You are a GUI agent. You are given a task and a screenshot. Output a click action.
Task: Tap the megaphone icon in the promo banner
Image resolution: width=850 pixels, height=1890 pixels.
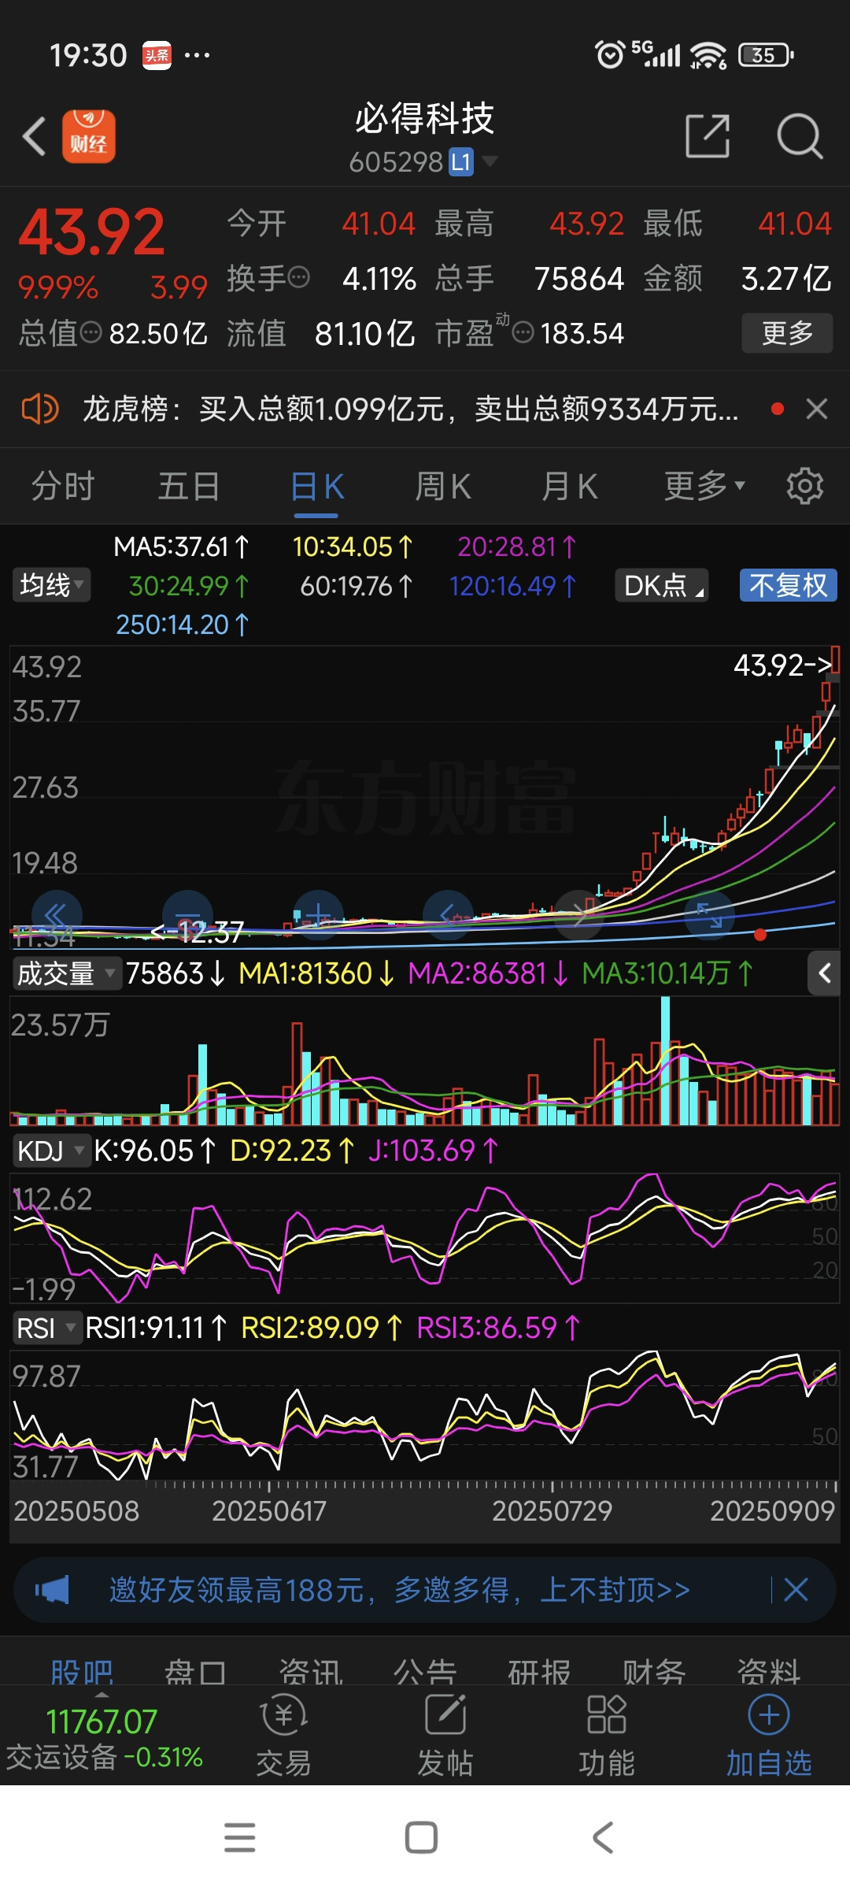(52, 1589)
